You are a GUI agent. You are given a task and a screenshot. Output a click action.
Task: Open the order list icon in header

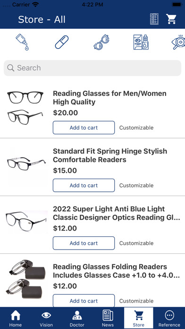tap(154, 19)
